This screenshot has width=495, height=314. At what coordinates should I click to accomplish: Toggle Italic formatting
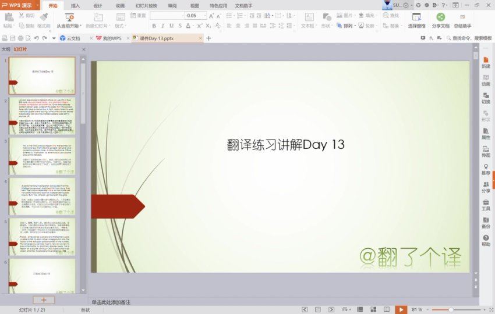click(x=162, y=26)
